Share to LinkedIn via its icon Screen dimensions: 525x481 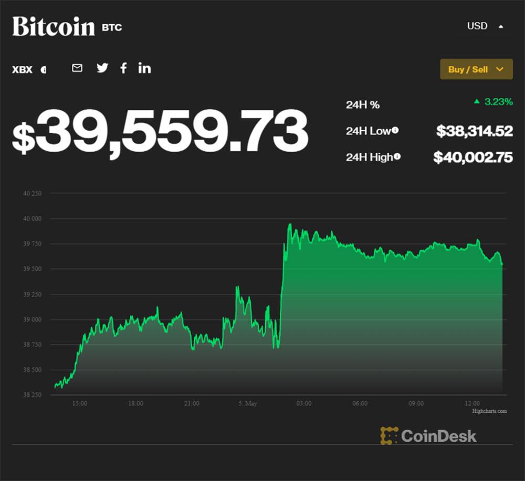(144, 68)
